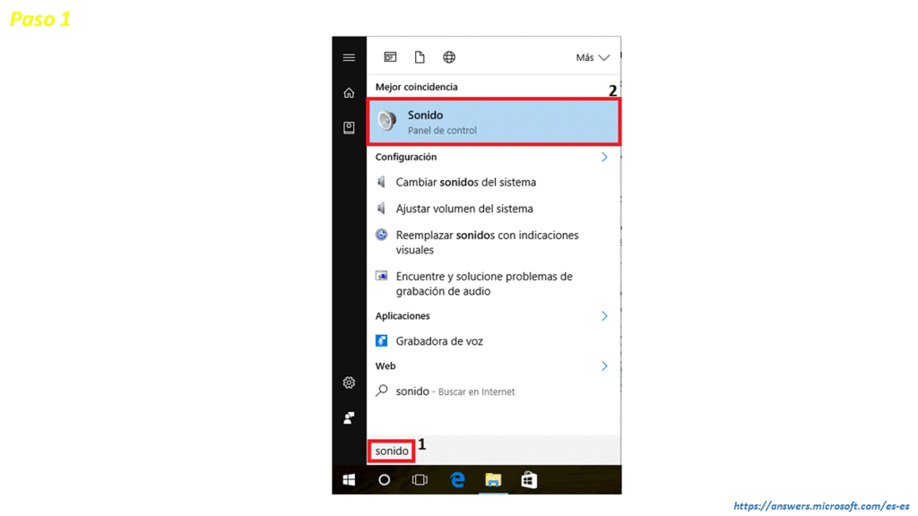The width and height of the screenshot is (918, 516).
Task: Click magnifier icon beside sonido web result
Action: click(382, 391)
